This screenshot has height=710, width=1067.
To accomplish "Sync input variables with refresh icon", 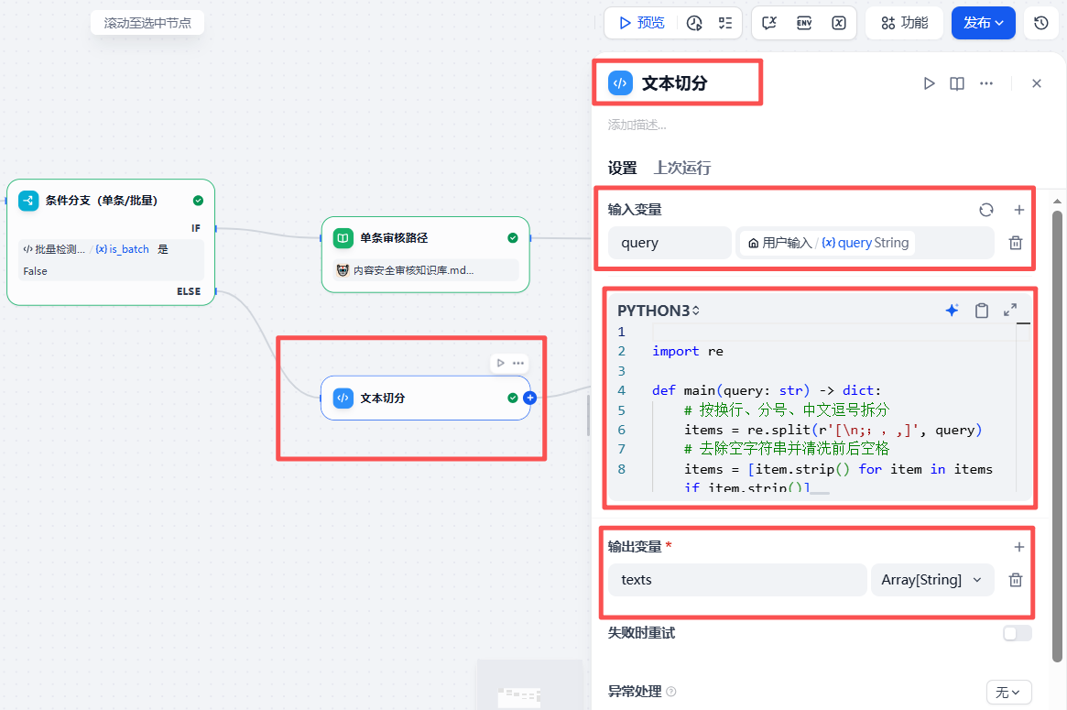I will point(986,210).
